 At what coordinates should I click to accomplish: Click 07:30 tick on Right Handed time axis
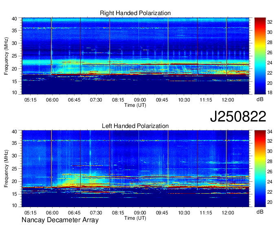(96, 100)
